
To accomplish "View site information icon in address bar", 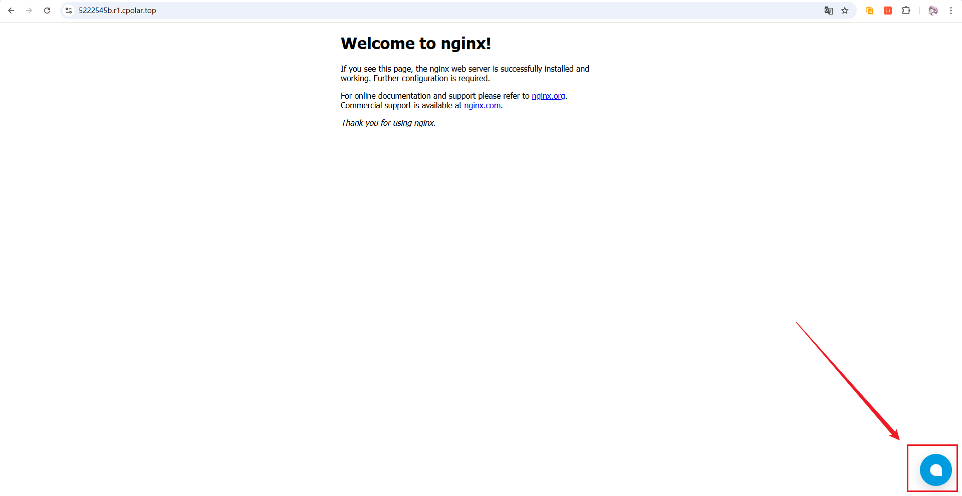I will coord(69,11).
